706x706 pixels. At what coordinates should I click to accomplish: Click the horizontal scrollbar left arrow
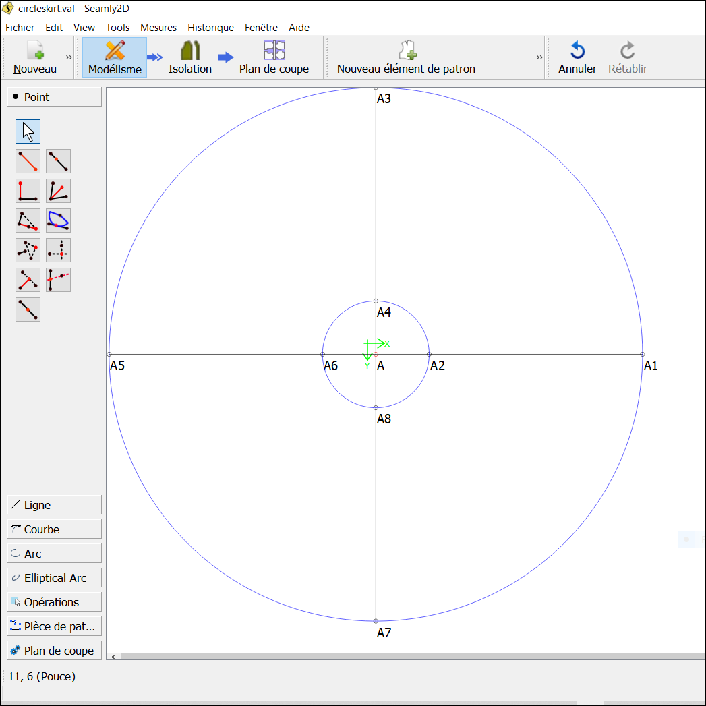pos(113,657)
